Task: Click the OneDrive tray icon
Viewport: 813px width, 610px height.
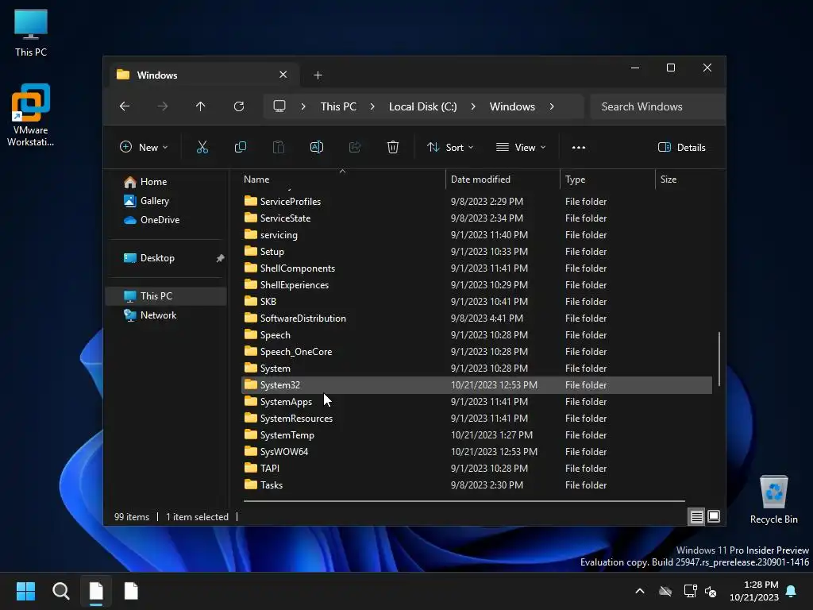Action: pyautogui.click(x=665, y=591)
